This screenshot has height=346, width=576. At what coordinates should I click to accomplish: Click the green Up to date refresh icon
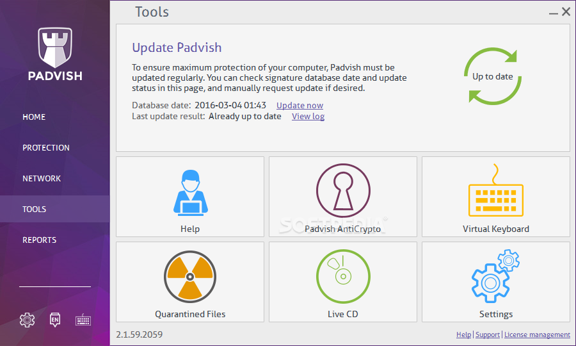coord(493,76)
